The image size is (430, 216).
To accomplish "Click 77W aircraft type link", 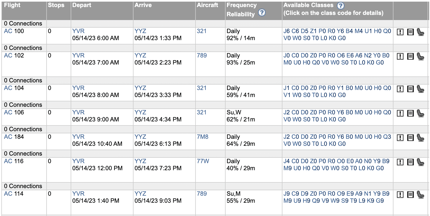I will (203, 161).
